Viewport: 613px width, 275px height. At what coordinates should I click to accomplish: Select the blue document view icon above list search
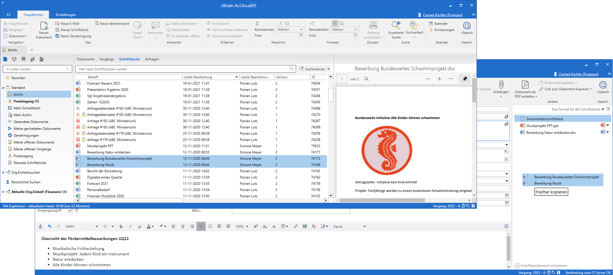click(5, 59)
